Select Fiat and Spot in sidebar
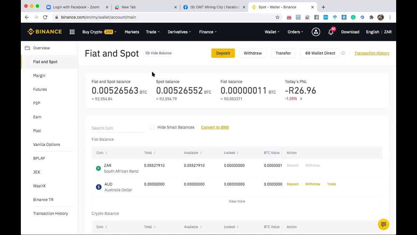Viewport: 417px width, 235px height. 50,62
